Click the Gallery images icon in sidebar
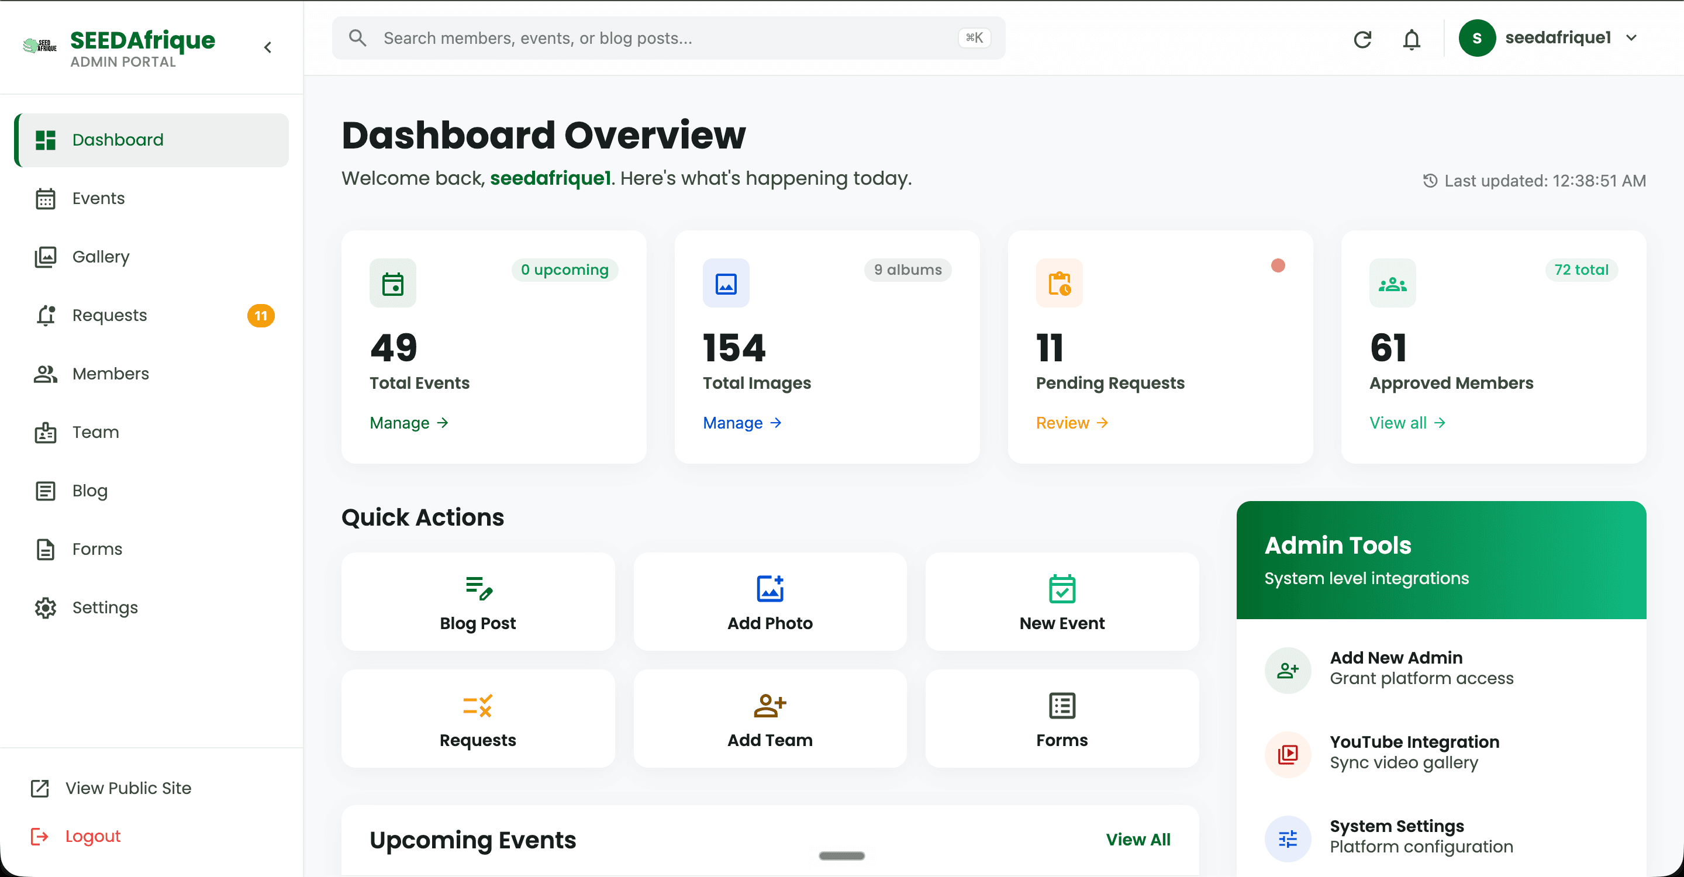This screenshot has width=1684, height=877. click(45, 257)
